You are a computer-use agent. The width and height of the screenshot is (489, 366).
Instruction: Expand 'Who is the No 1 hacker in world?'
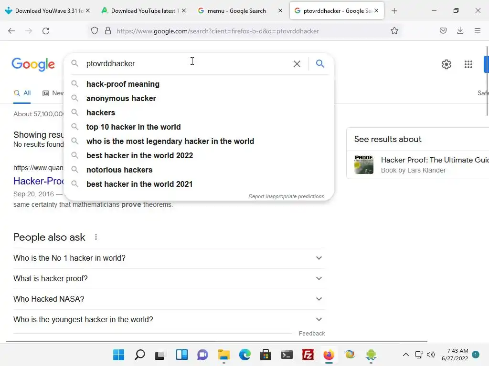(169, 258)
